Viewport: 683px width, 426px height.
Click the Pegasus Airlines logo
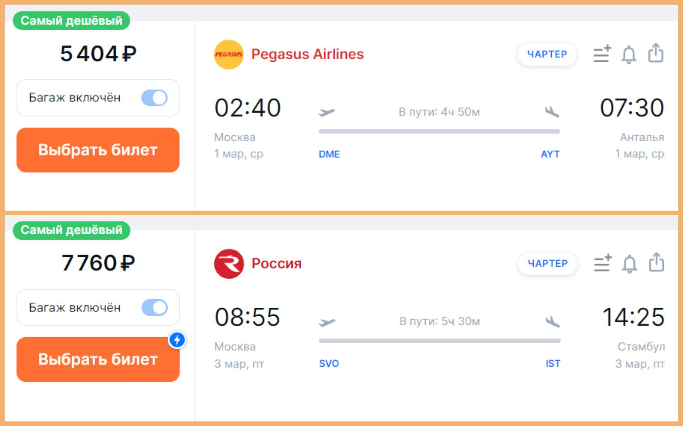tap(228, 54)
